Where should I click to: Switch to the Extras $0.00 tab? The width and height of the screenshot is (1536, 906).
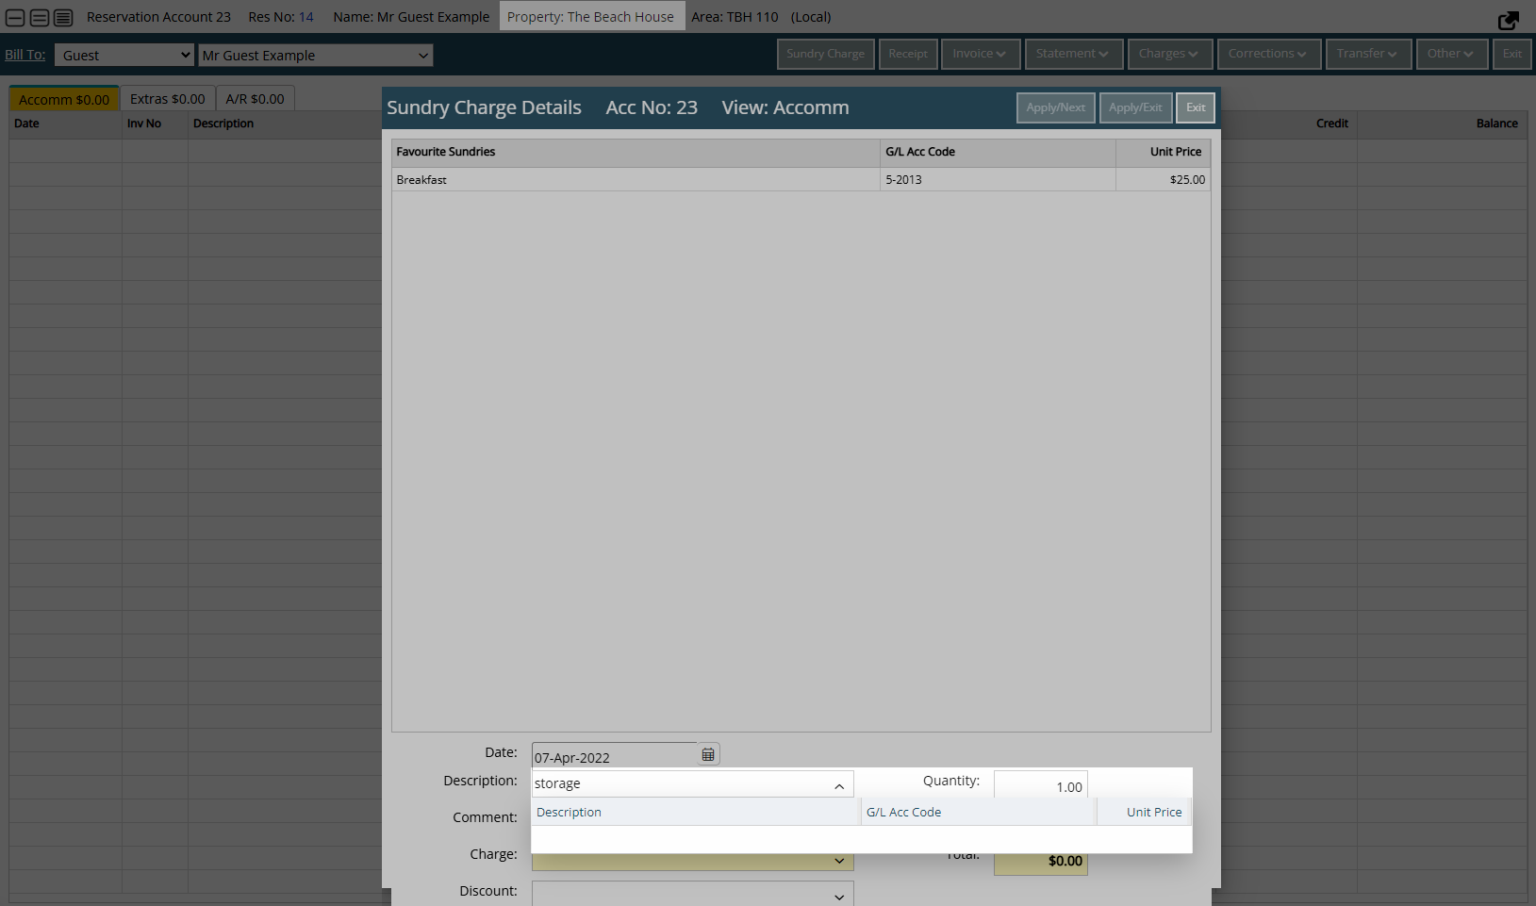pyautogui.click(x=168, y=99)
